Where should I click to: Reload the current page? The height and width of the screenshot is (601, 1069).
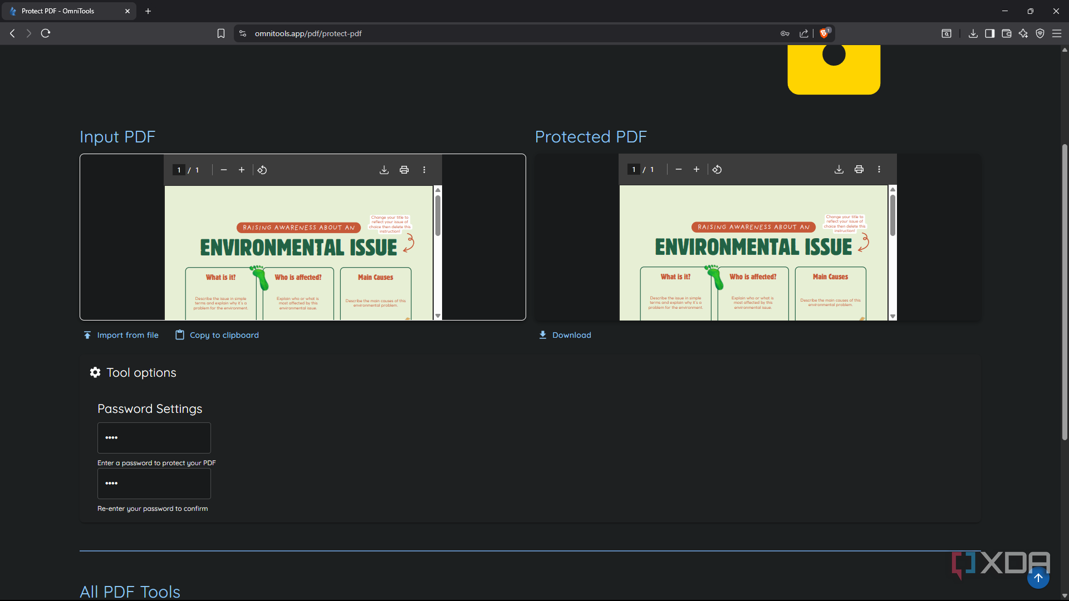click(46, 33)
